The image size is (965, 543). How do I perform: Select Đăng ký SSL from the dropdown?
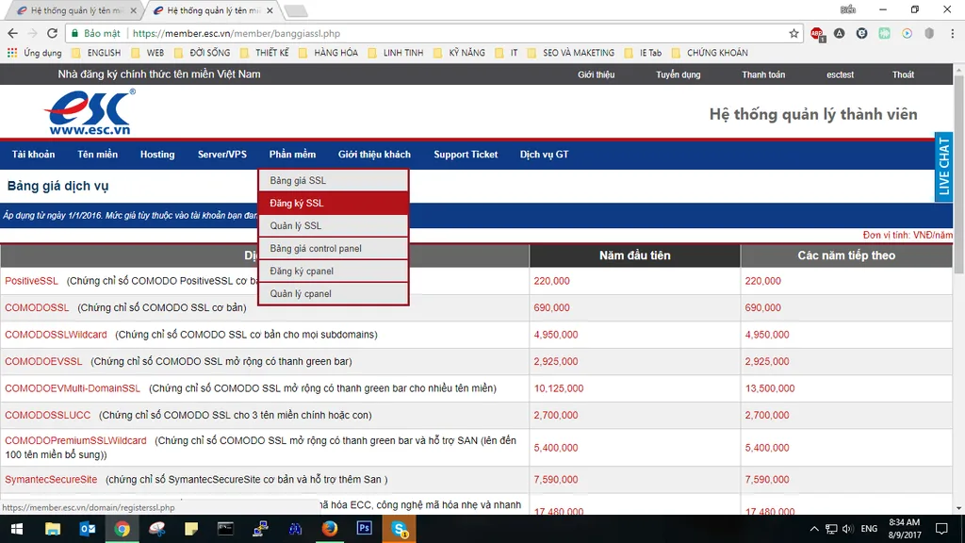[x=334, y=204]
